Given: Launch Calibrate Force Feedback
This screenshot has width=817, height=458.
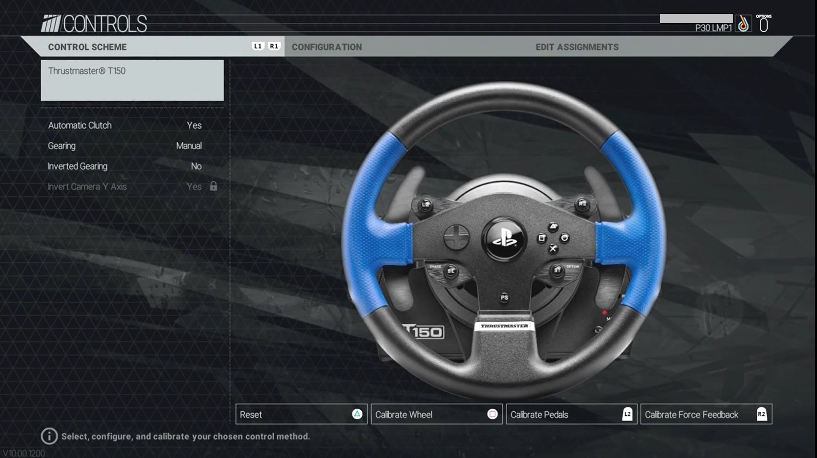Looking at the screenshot, I should (x=706, y=414).
